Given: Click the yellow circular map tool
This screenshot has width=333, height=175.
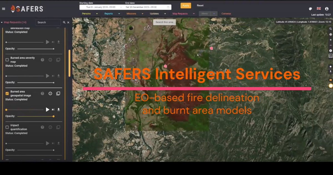Looking at the screenshot, I should click(331, 86).
